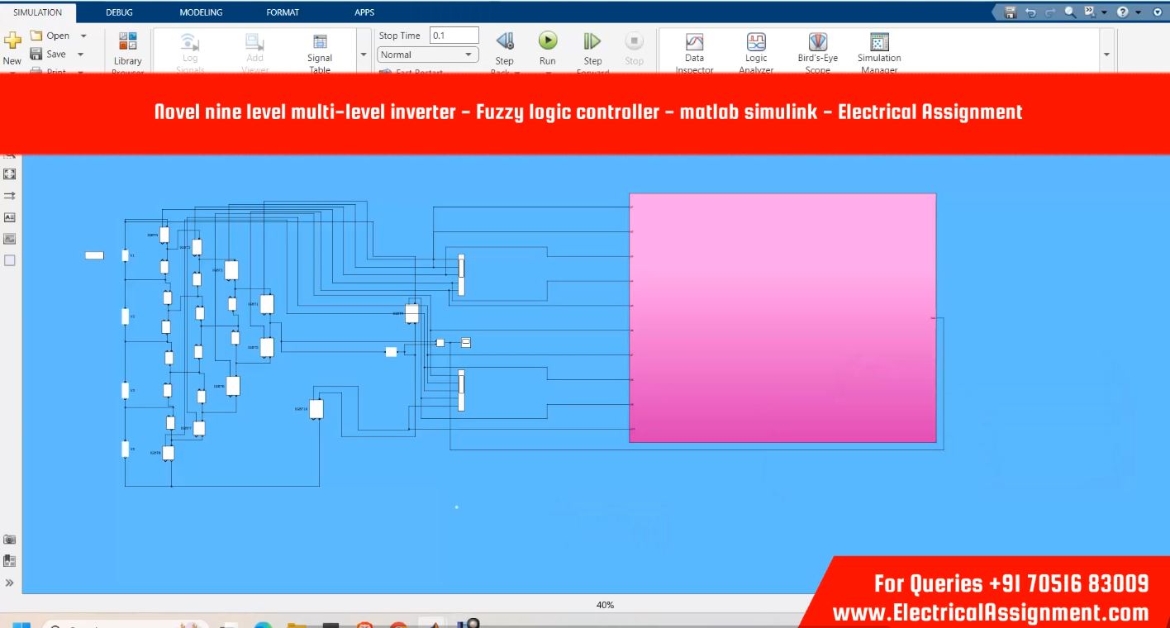Click the Stop Time input field
The image size is (1170, 628).
454,36
